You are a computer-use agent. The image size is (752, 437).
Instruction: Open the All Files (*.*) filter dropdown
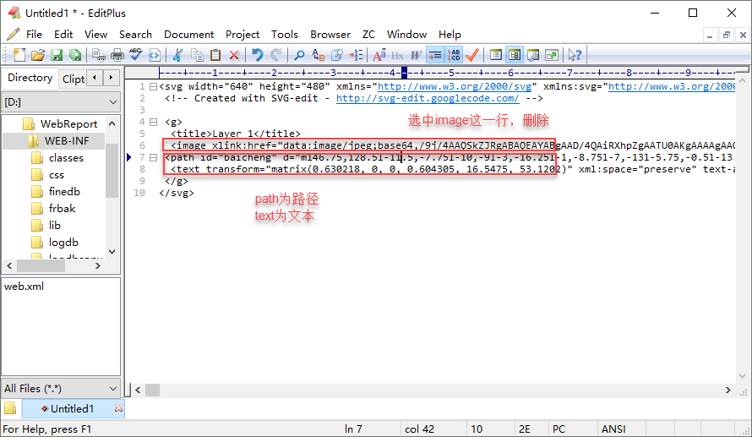pyautogui.click(x=61, y=389)
